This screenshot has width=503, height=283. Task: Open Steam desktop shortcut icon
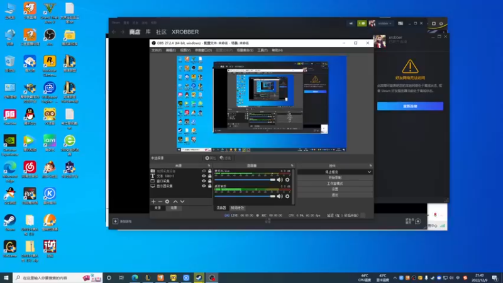click(x=10, y=223)
